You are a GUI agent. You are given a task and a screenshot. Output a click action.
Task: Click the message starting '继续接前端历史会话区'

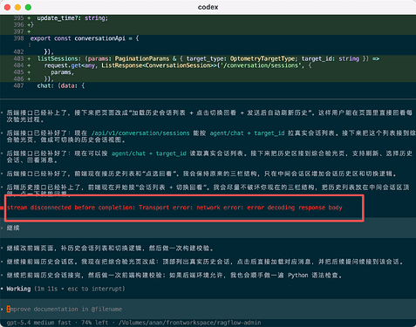pyautogui.click(x=205, y=262)
